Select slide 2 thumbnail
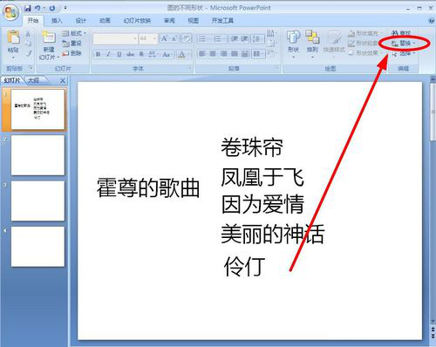Screen dimensions: 436x347 [x=37, y=155]
